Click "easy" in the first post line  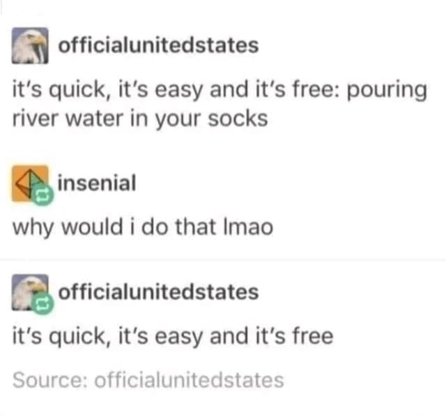[x=178, y=91]
